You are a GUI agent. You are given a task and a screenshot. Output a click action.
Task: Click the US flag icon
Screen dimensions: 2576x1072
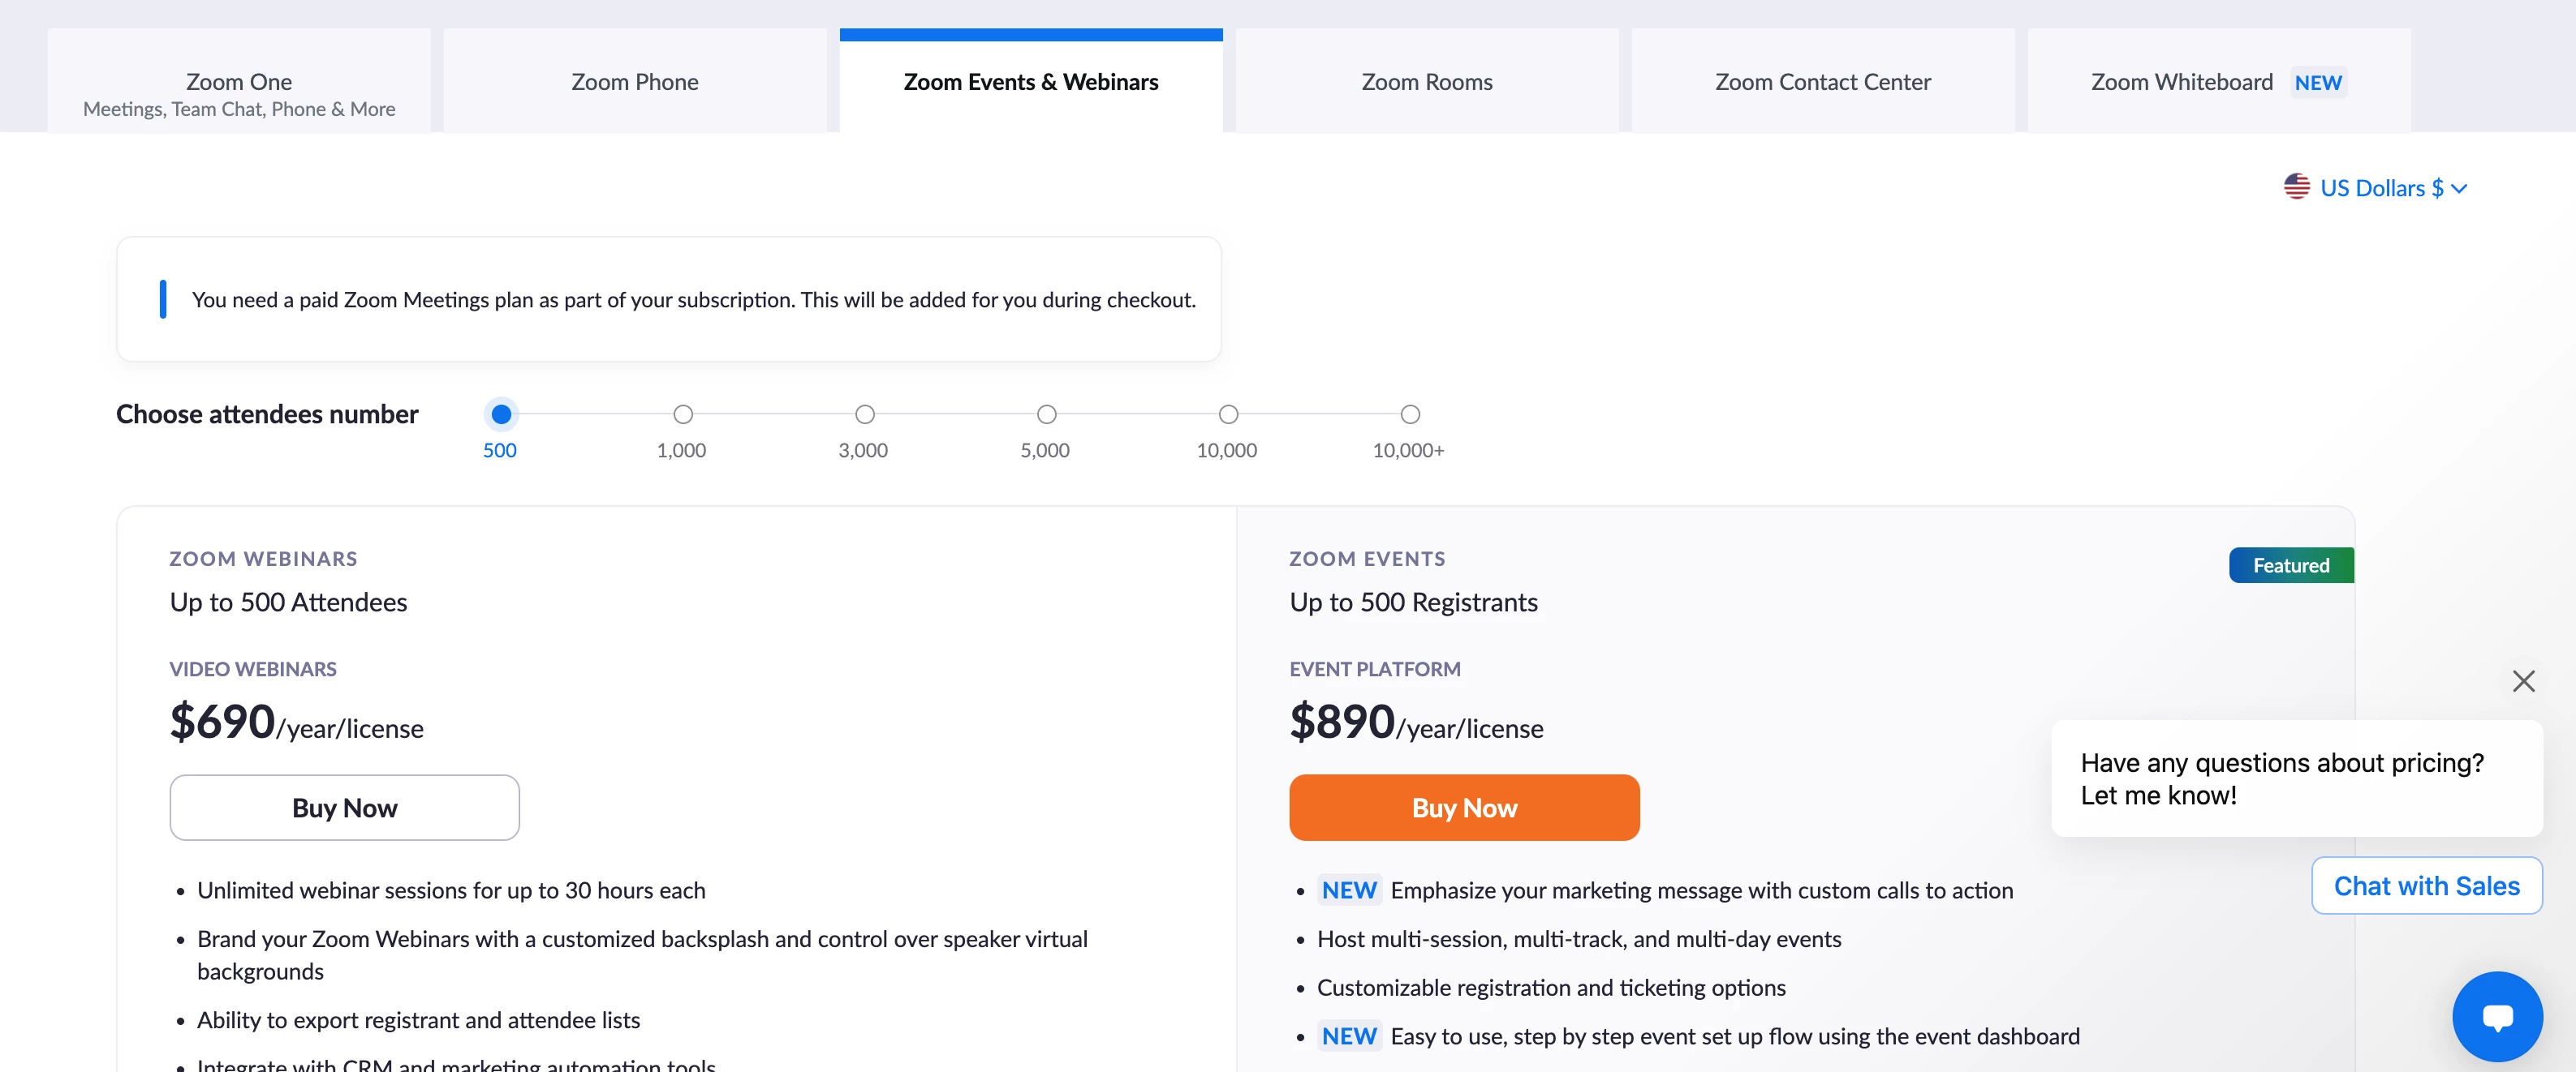(2296, 187)
